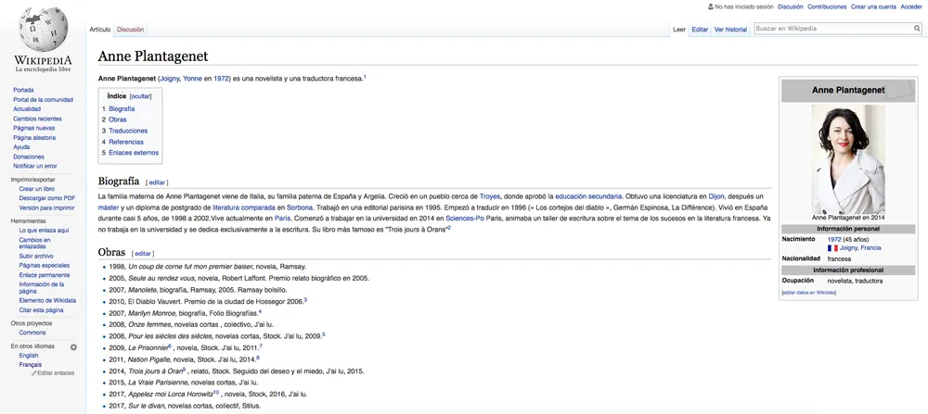Viewport: 928px width, 414px height.
Task: Click Acceder to log in
Action: pos(911,7)
